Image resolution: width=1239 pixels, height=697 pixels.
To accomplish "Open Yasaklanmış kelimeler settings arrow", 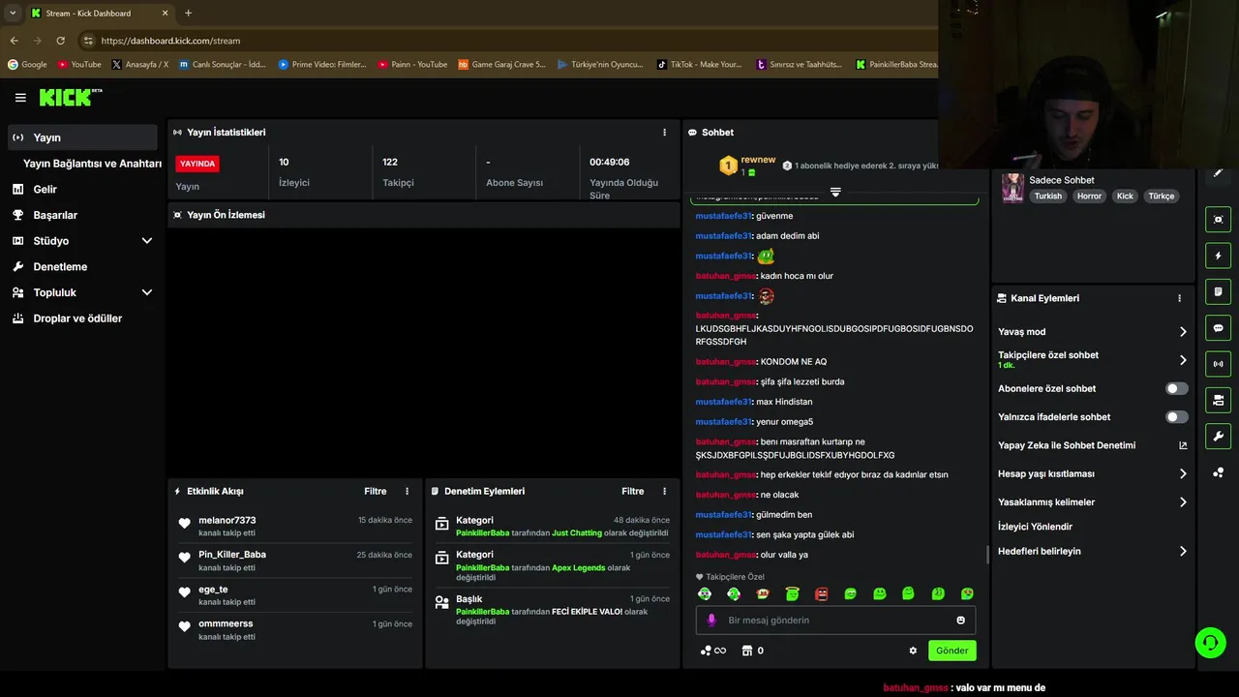I will [1183, 502].
